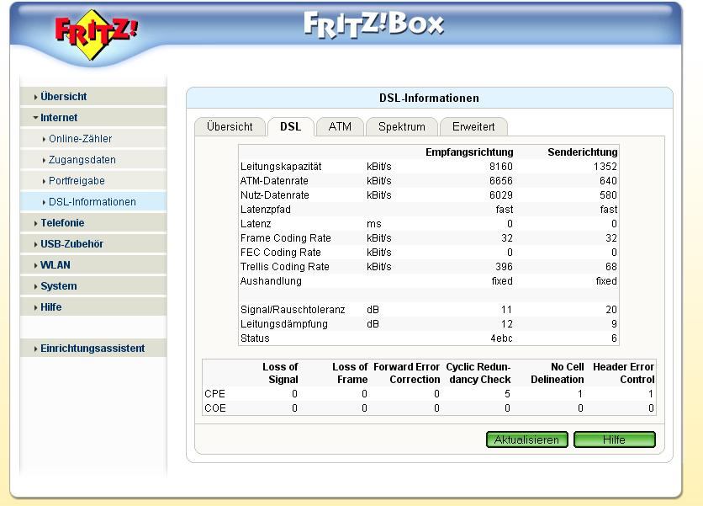Viewport: 703px width, 506px height.
Task: Click the CPE Cyclic Redundancy value 5
Action: (507, 394)
